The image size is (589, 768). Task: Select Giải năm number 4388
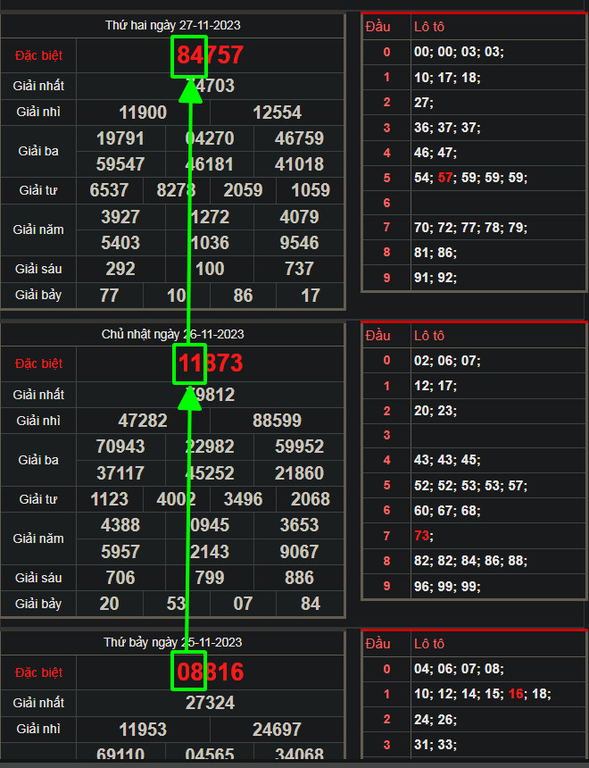(120, 525)
